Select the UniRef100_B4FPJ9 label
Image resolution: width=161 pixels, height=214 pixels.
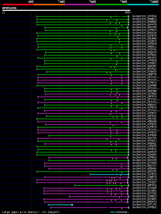point(144,180)
